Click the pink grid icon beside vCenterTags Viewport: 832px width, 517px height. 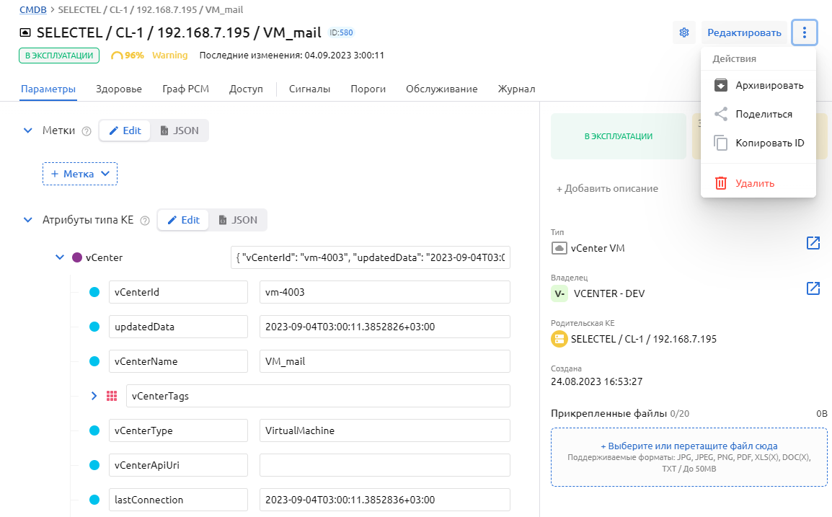pyautogui.click(x=112, y=396)
